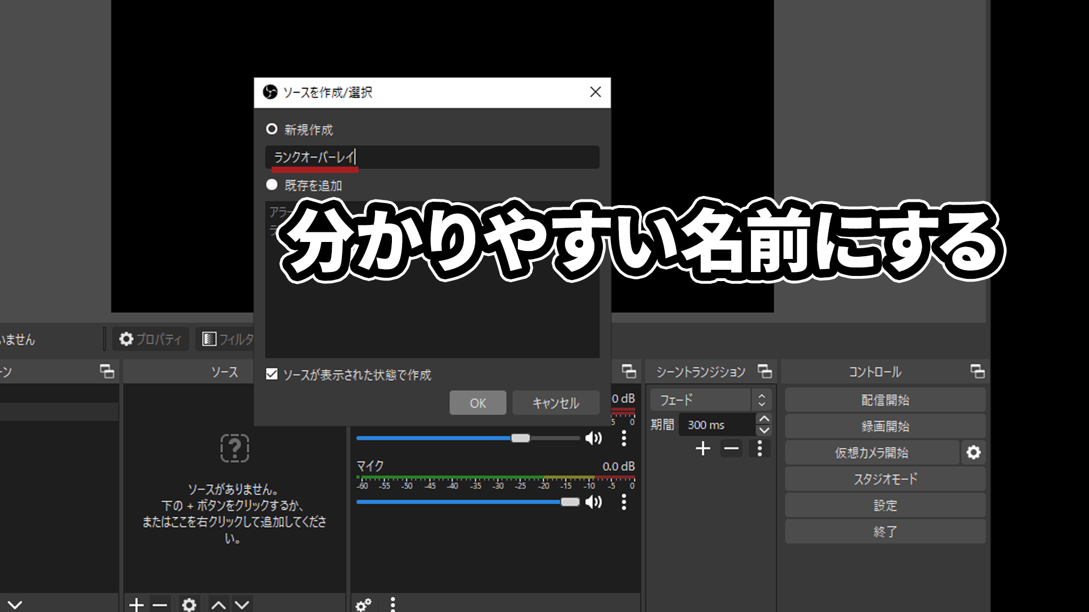Confirm the dialog with the OK button

pos(478,403)
